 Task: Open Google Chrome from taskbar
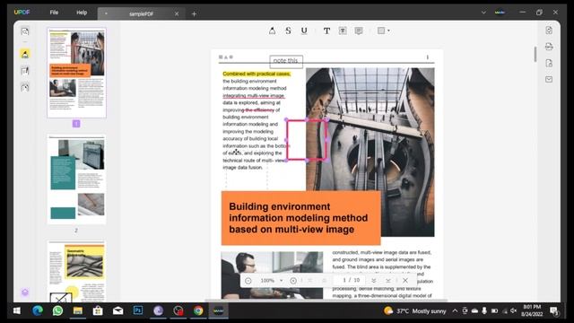point(198,311)
